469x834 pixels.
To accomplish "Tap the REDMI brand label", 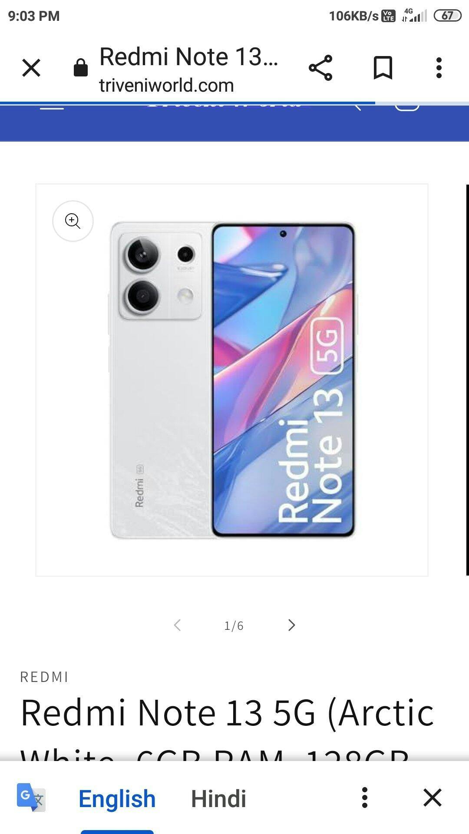I will [x=44, y=677].
